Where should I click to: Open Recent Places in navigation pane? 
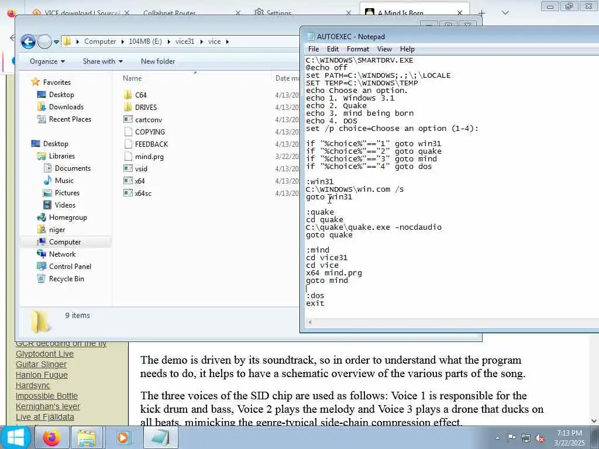click(x=70, y=119)
